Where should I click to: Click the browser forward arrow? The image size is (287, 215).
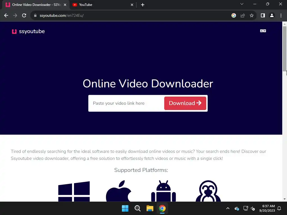pyautogui.click(x=15, y=16)
